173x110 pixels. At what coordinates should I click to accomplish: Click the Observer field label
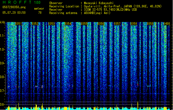pos(56,3)
